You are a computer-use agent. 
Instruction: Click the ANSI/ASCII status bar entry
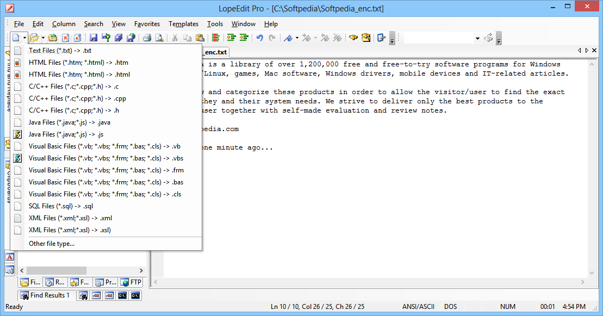pyautogui.click(x=419, y=307)
